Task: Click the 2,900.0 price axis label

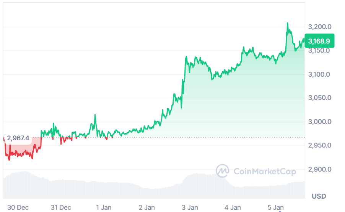Action: pos(319,169)
